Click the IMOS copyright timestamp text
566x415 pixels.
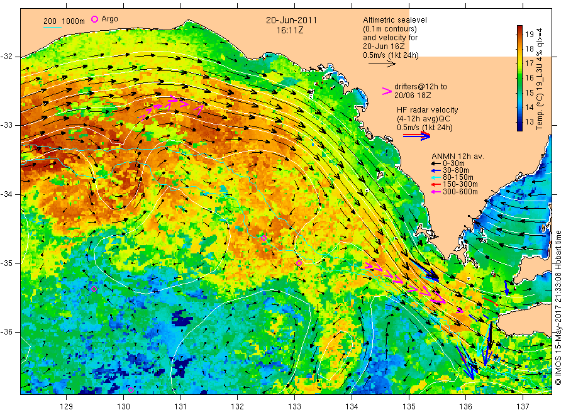click(558, 307)
